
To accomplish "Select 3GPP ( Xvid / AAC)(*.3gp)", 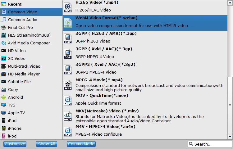I will (145, 54).
